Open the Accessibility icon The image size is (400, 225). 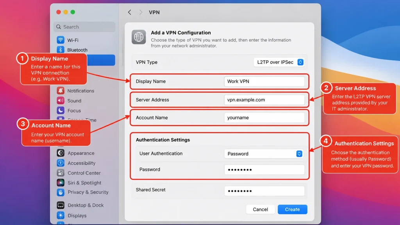tap(61, 163)
